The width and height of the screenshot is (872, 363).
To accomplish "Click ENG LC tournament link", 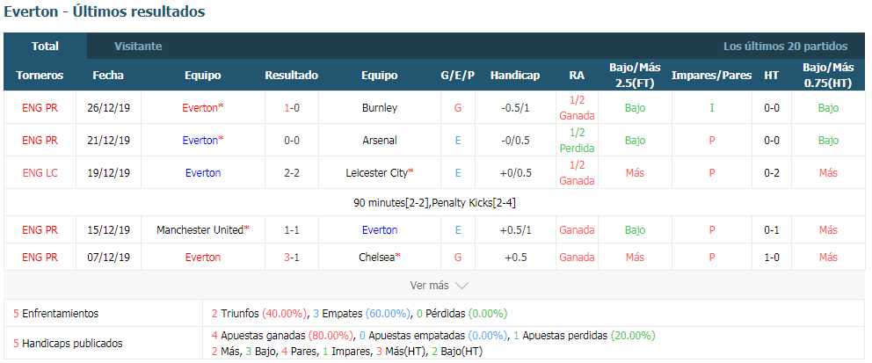I will [x=40, y=173].
